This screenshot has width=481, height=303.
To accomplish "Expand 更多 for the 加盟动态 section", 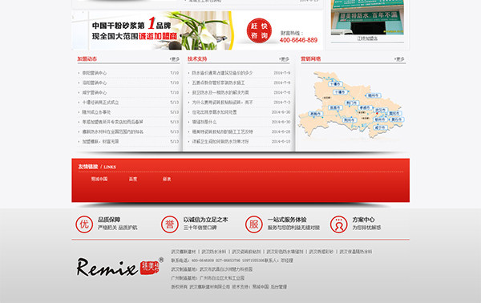I will tap(175, 59).
